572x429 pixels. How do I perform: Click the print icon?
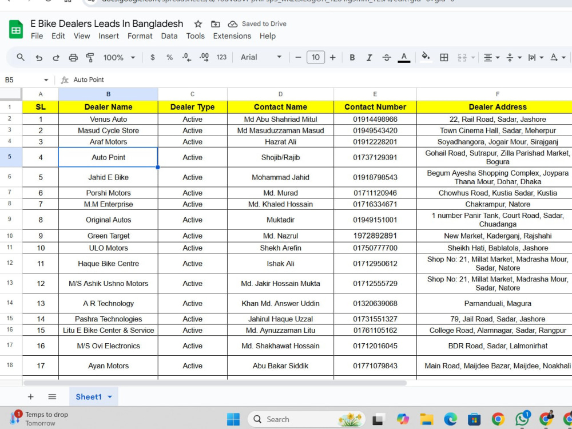[73, 58]
